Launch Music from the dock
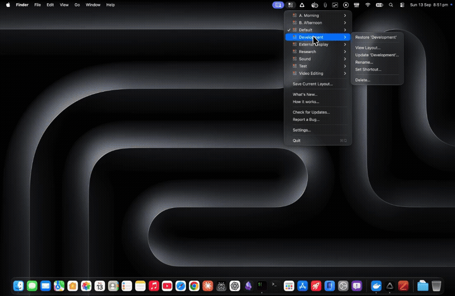Image resolution: width=455 pixels, height=296 pixels. click(x=154, y=286)
